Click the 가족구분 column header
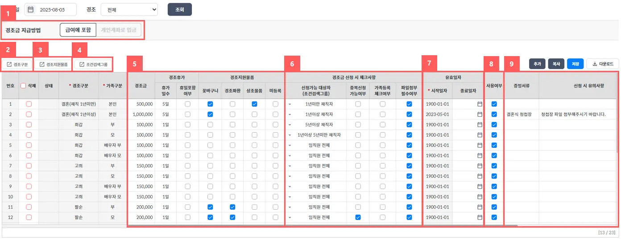Screen dimensions: 621x240 112,85
